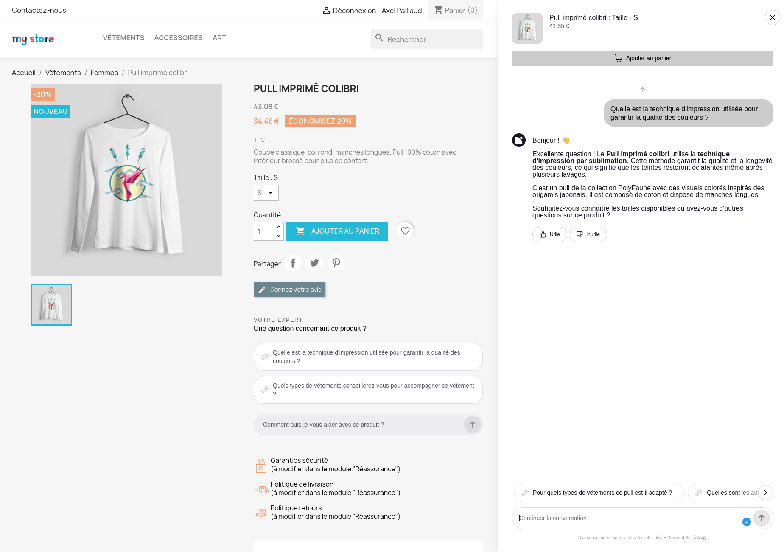784x552 pixels.
Task: Share the product on Pinterest
Action: [x=336, y=263]
